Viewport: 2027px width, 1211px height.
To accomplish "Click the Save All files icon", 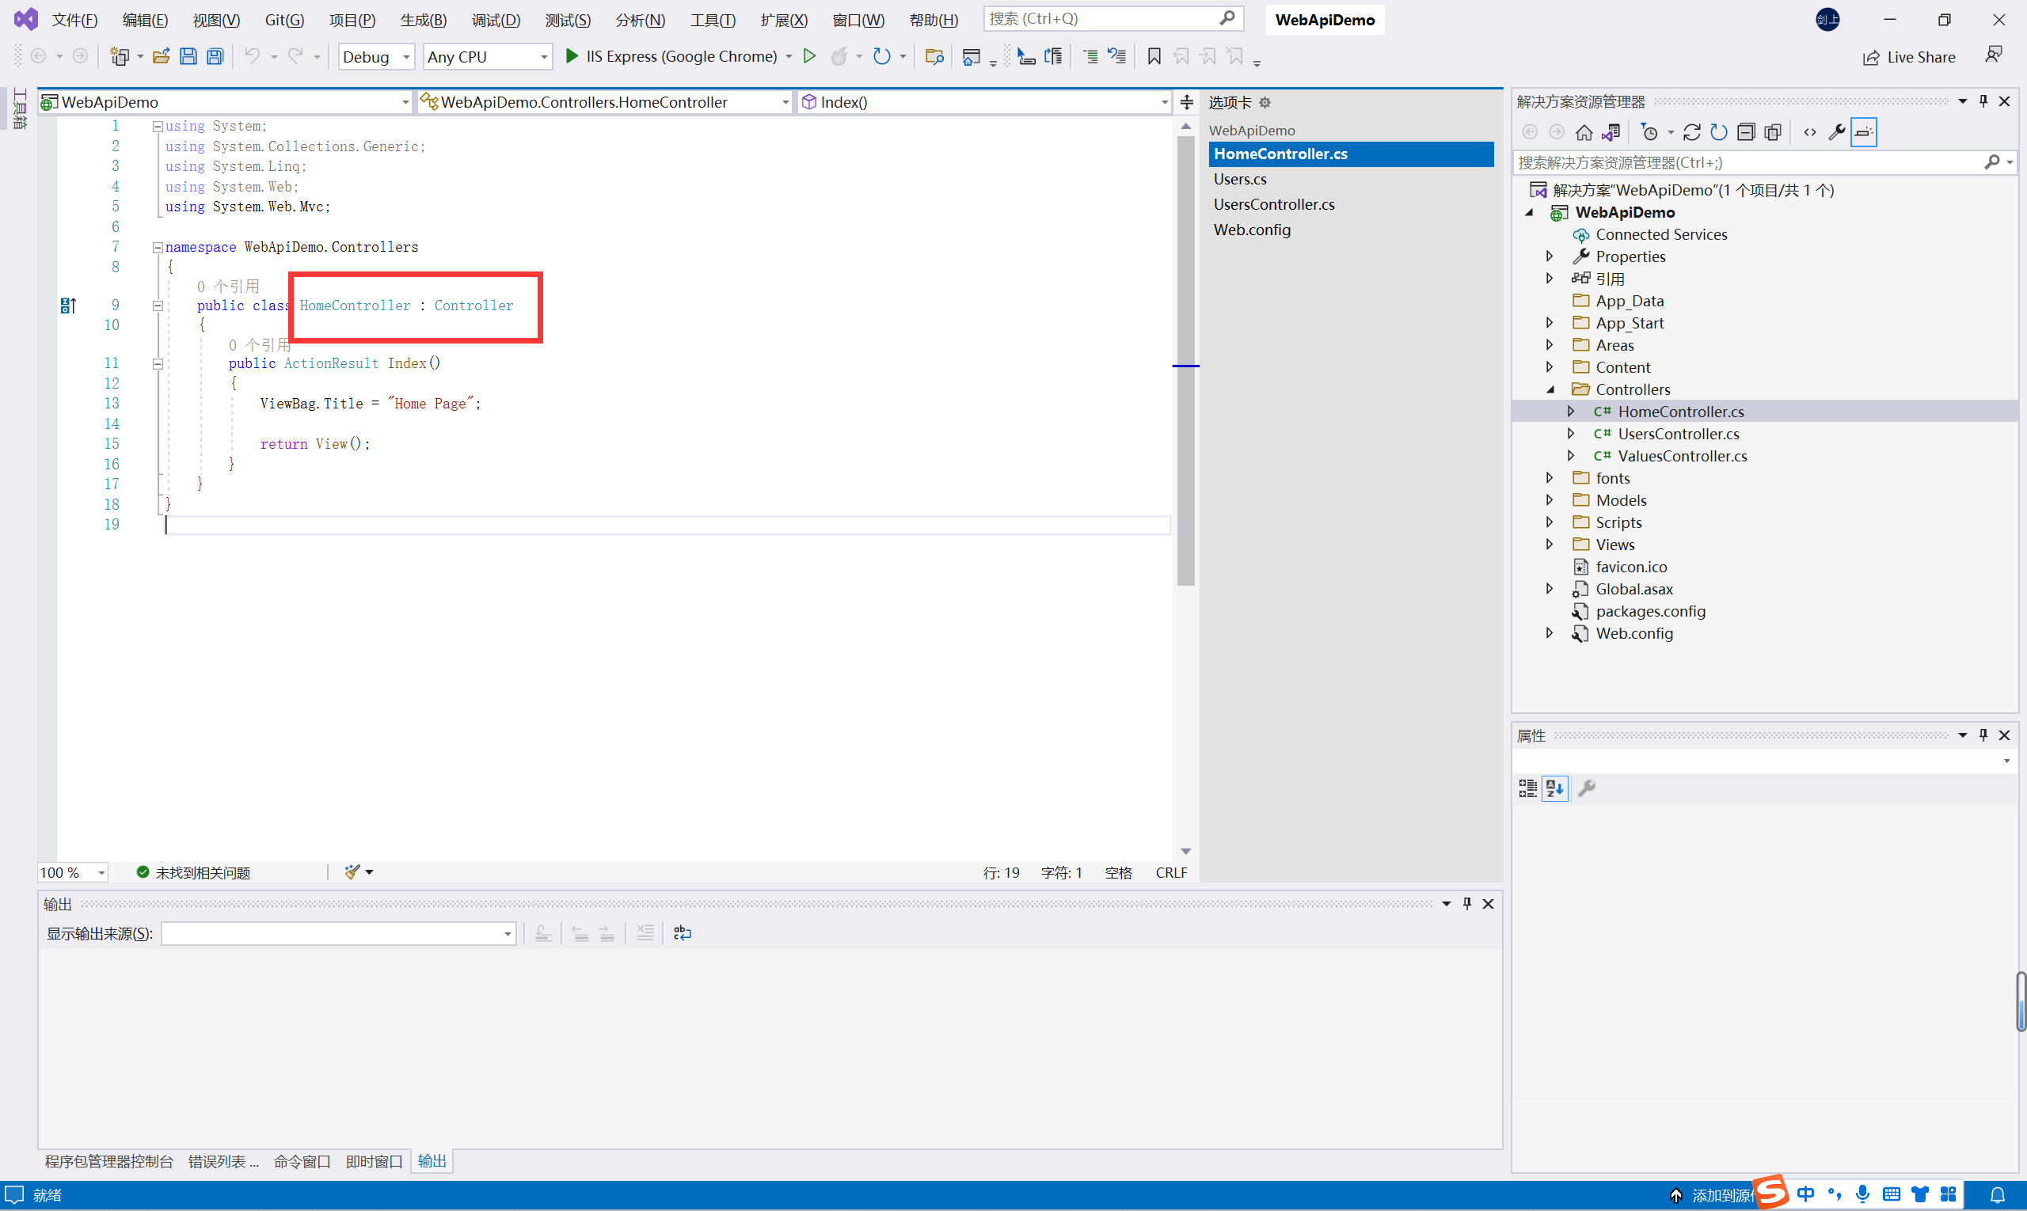I will coord(215,56).
